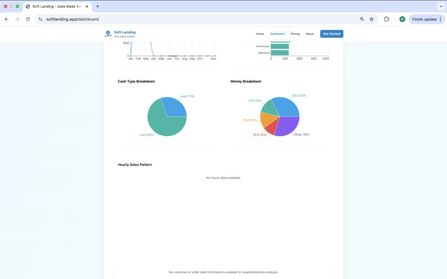Click the Finish update button
Viewport: 447px width, 279px height.
coord(424,19)
